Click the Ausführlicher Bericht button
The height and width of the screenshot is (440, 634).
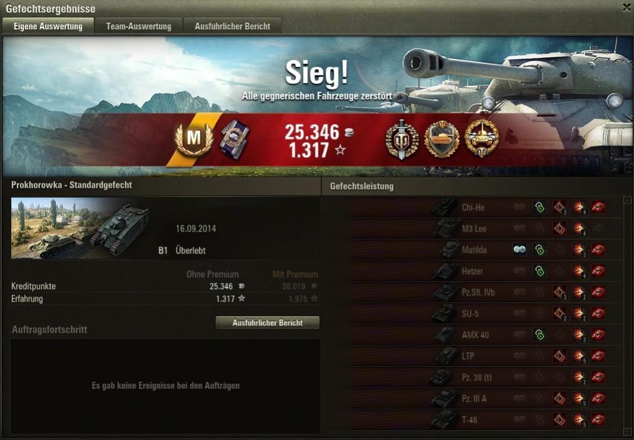pos(267,323)
